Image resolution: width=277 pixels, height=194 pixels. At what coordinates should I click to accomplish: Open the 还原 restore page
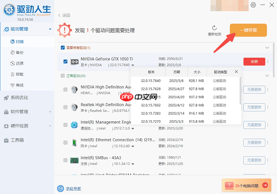click(x=17, y=63)
